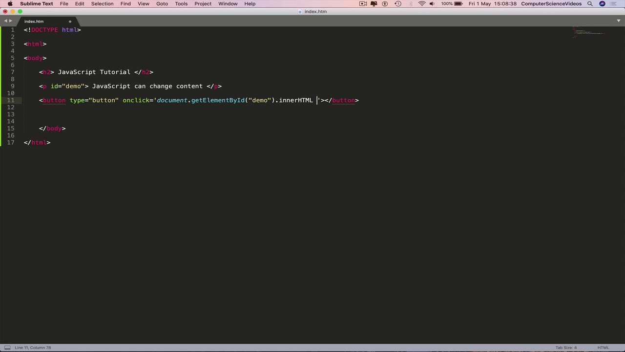Open the Goto menu
Screen dimensions: 625x352
[162, 4]
